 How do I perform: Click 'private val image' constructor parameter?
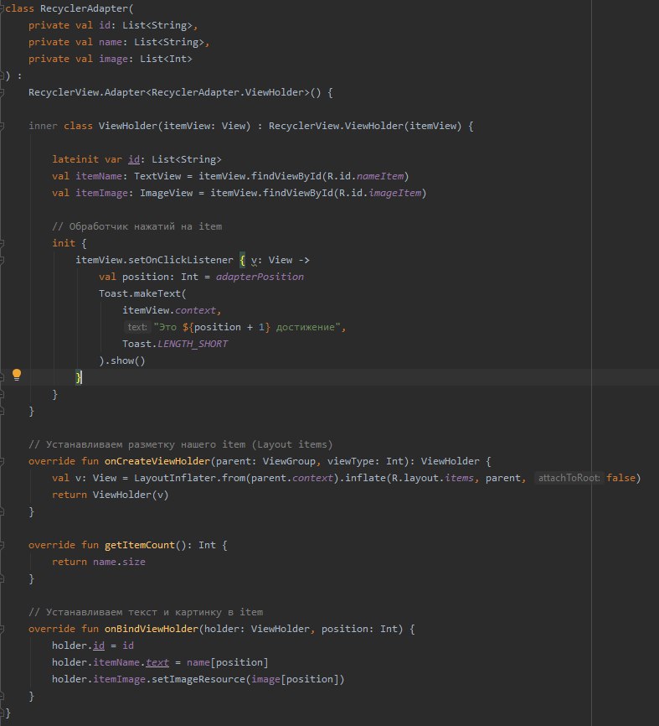[x=78, y=59]
